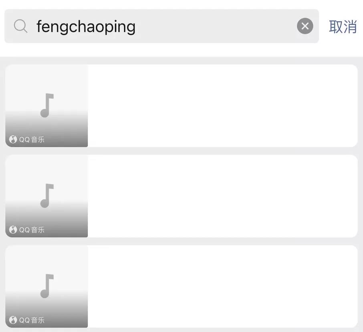Click the QQ音乐 text label on second thumbnail
Image resolution: width=363 pixels, height=332 pixels.
click(x=32, y=230)
